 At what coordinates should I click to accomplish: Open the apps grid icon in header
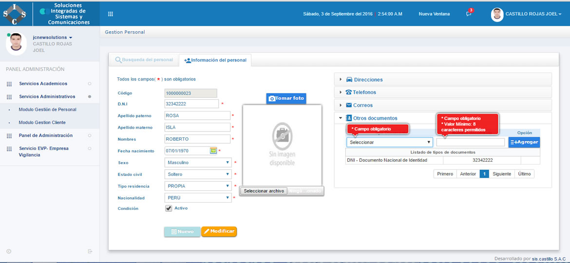tap(111, 14)
